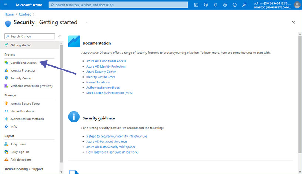Open the Azure portal hamburger menu
This screenshot has width=302, height=174.
[x=6, y=5]
